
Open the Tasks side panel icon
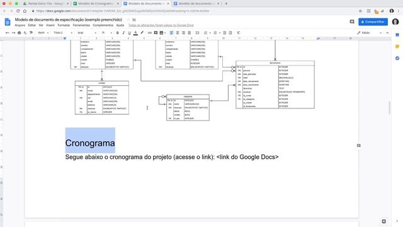click(397, 59)
